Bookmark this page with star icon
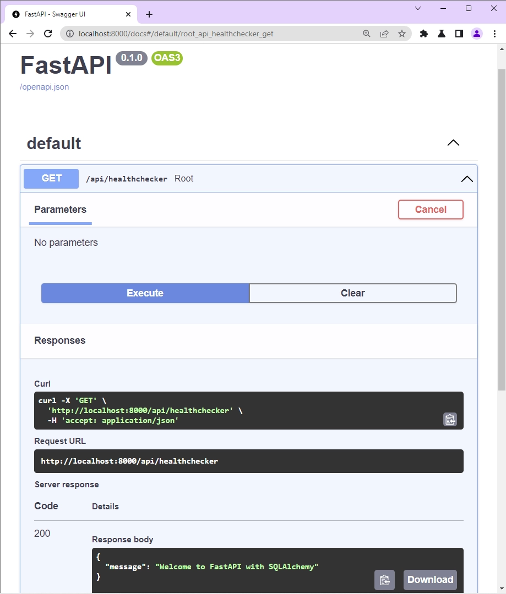This screenshot has width=506, height=594. tap(402, 34)
